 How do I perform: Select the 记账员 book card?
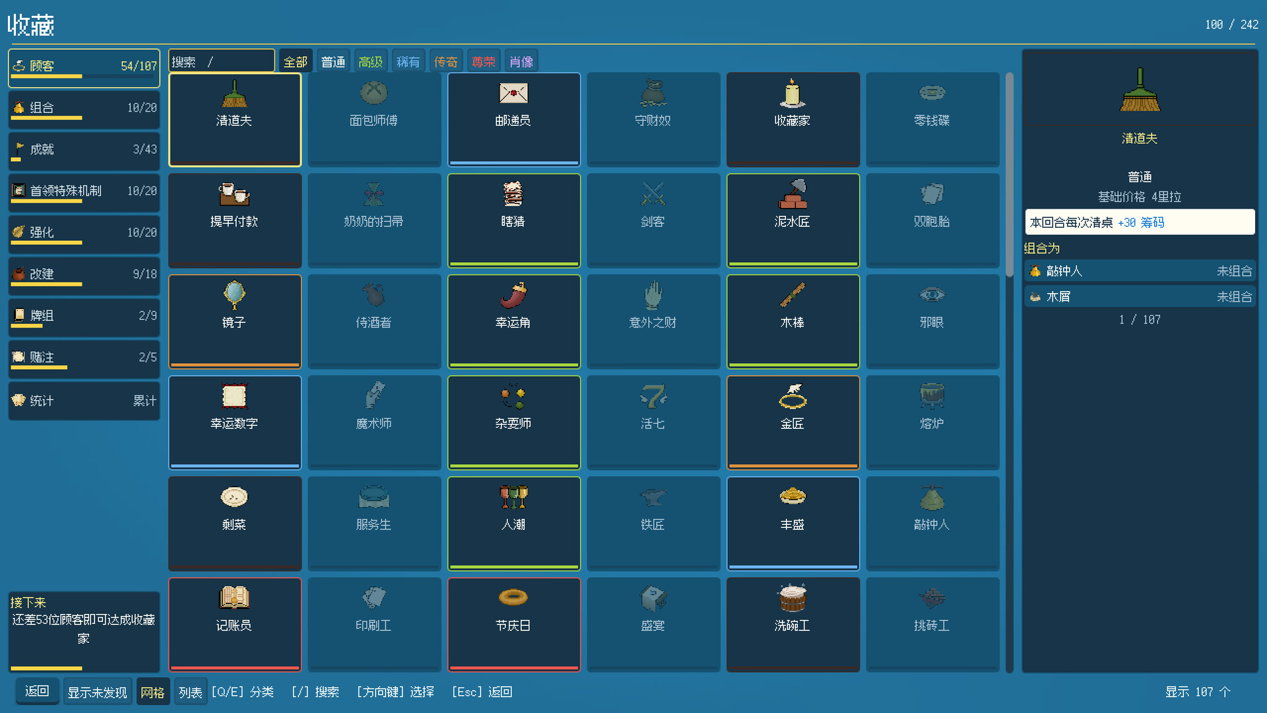[235, 625]
